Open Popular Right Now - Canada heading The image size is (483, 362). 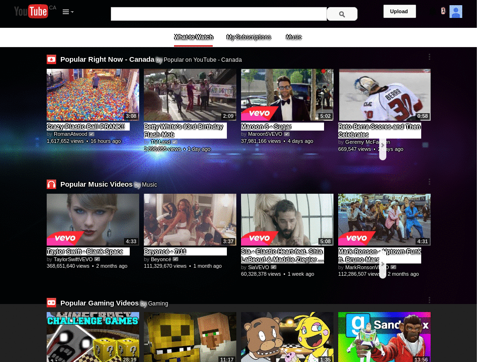107,59
